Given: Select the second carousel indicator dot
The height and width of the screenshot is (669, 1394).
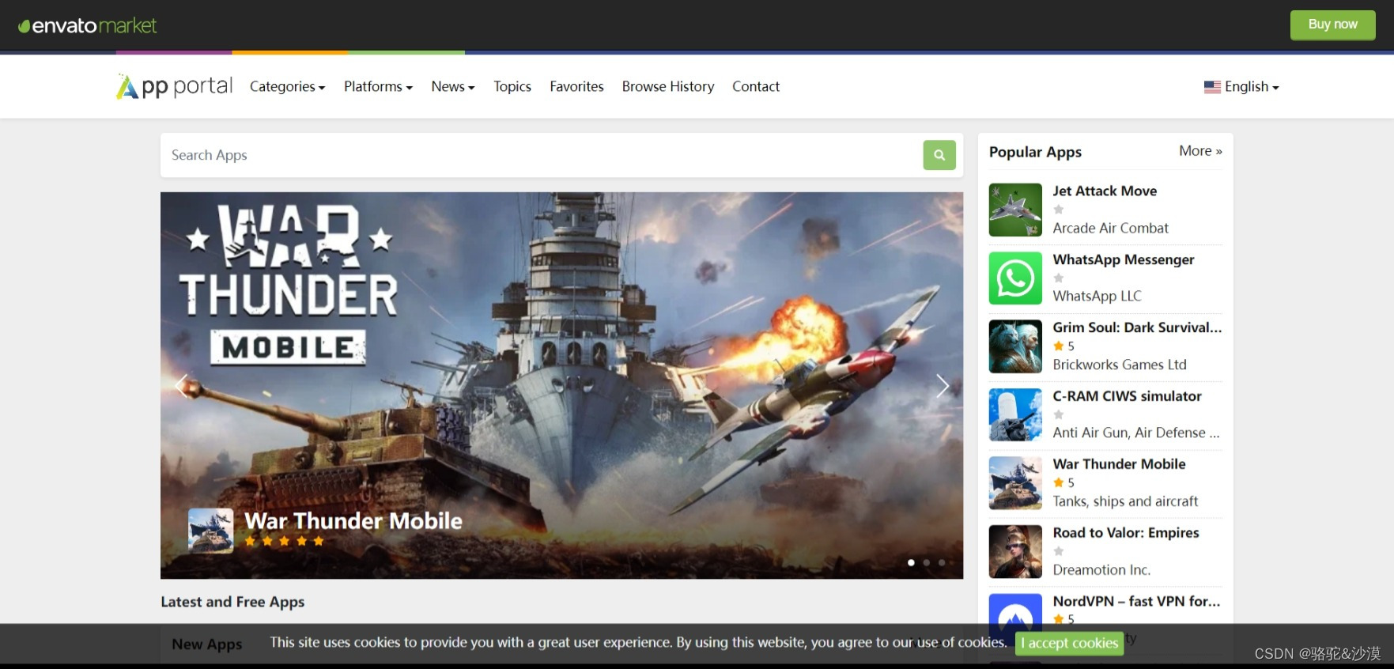Looking at the screenshot, I should pyautogui.click(x=927, y=563).
